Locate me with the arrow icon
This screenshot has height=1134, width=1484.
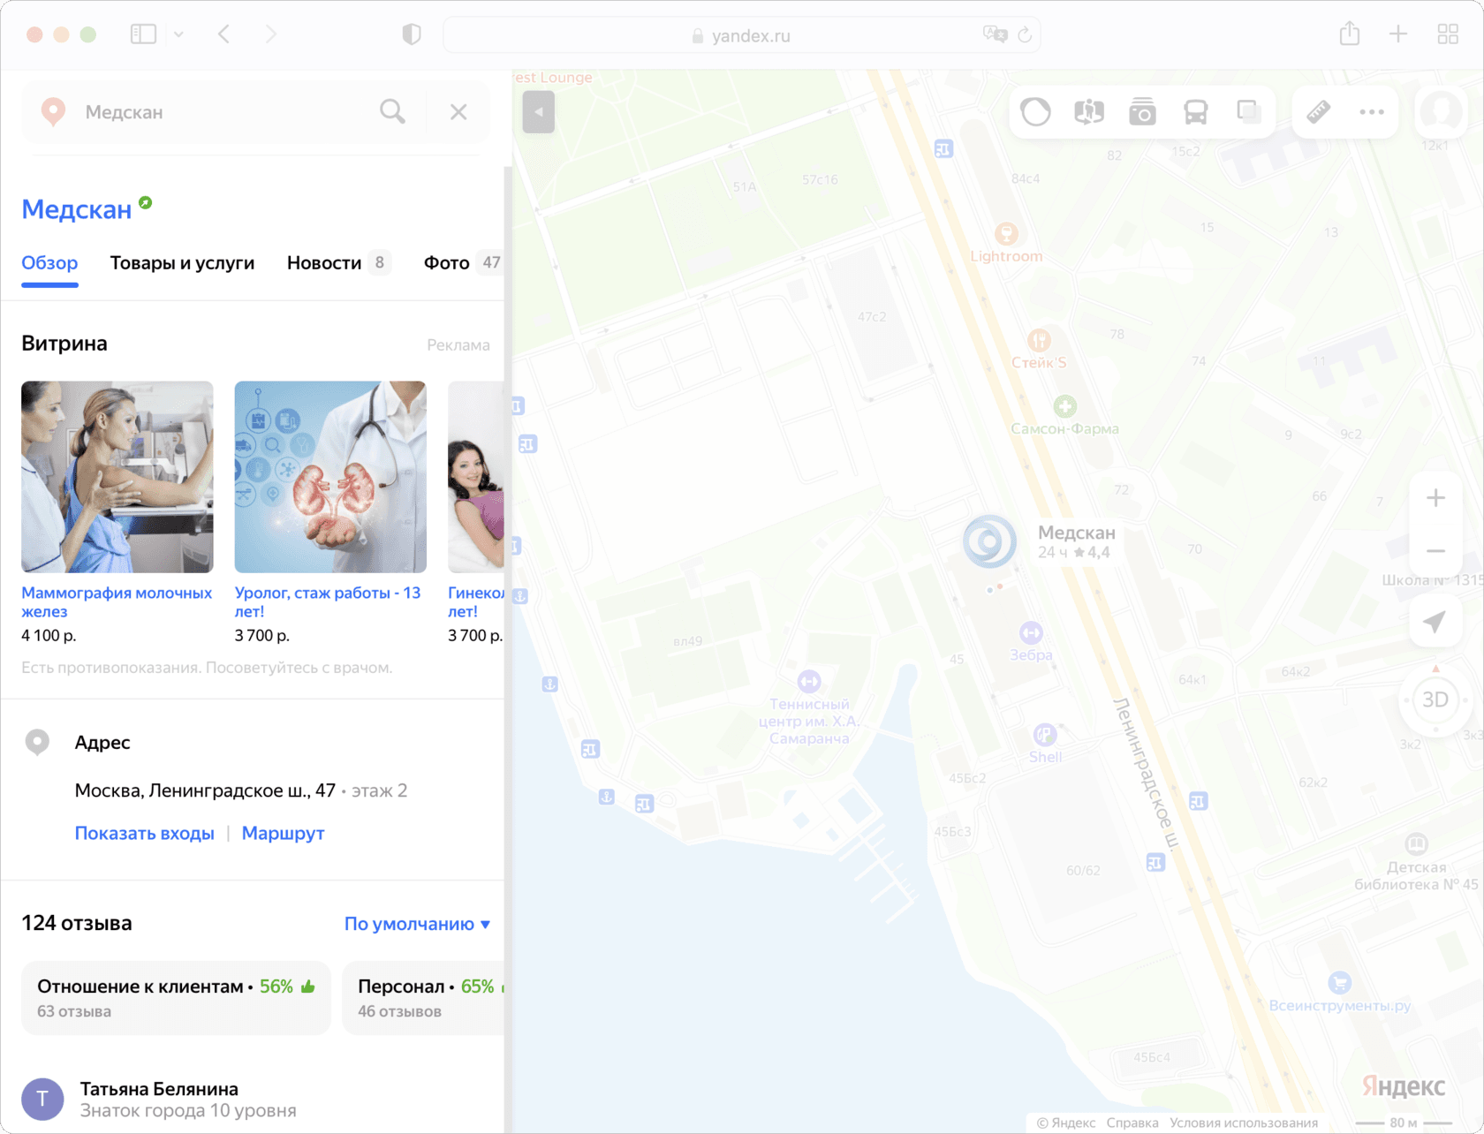point(1435,622)
